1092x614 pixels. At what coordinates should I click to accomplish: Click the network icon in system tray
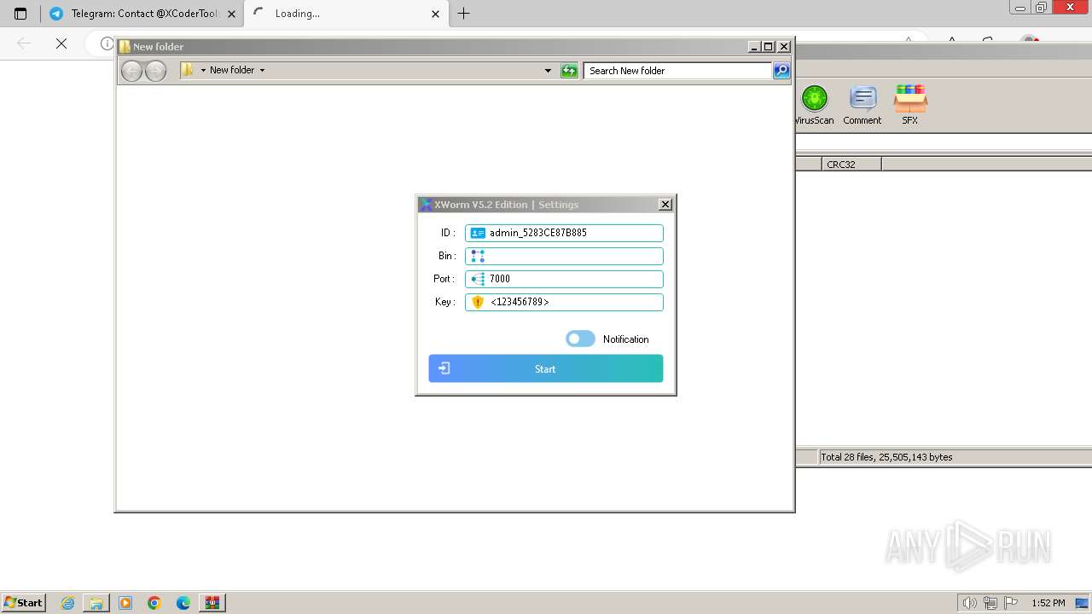click(x=990, y=603)
